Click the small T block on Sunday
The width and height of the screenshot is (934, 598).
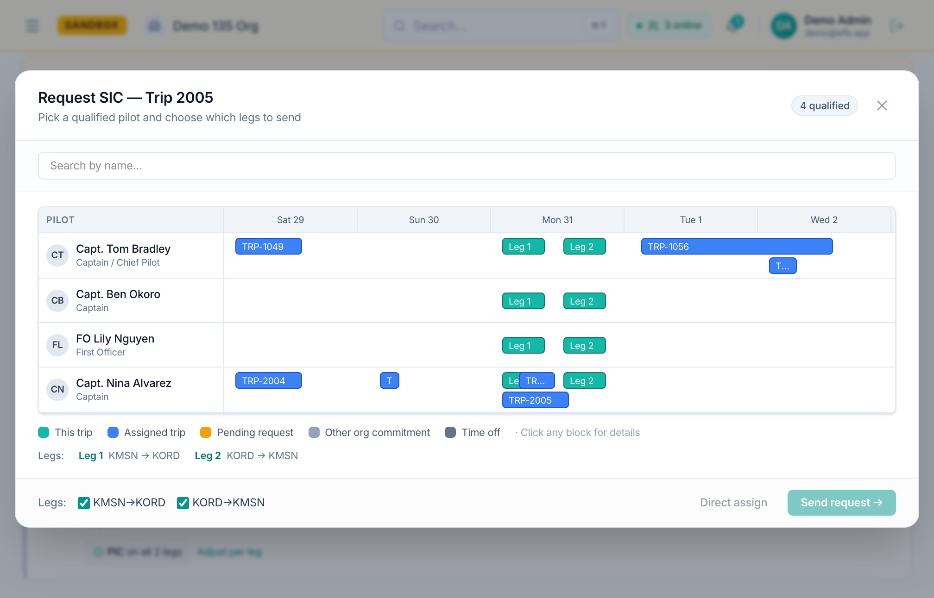(x=390, y=381)
